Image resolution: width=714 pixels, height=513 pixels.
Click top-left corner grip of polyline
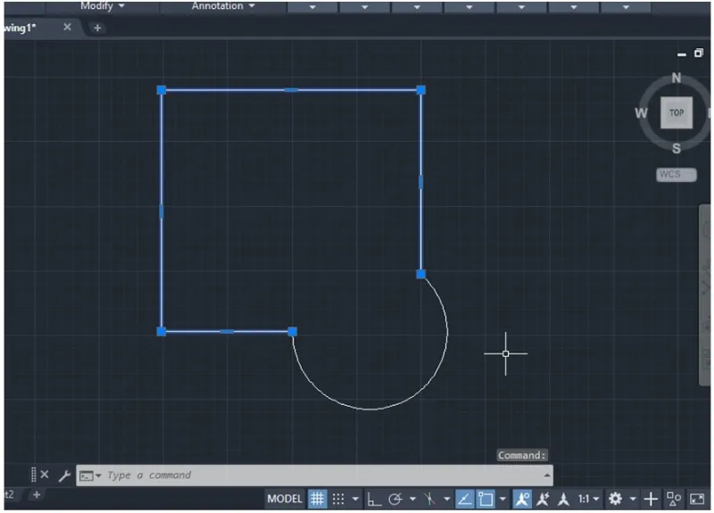162,90
